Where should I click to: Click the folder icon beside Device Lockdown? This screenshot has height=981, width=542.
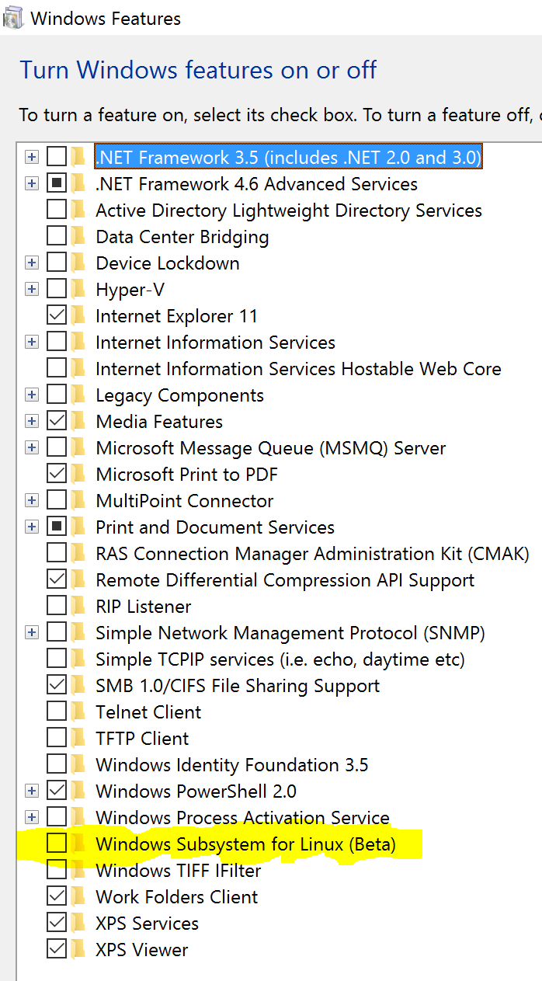(78, 263)
